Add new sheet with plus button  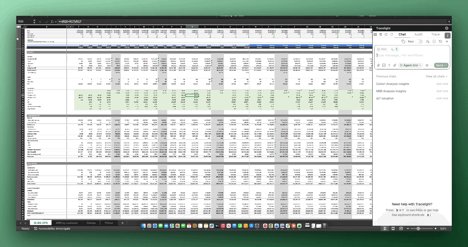tap(122, 223)
